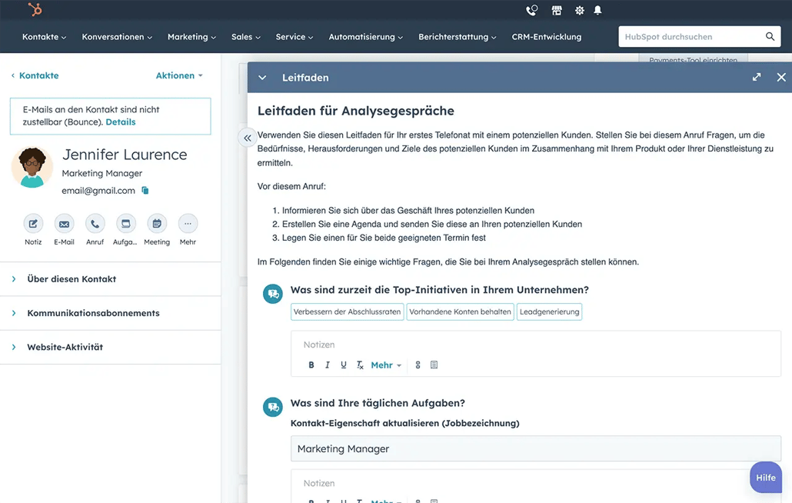This screenshot has width=792, height=503.
Task: Select the 'Verbessern der Abschlussraten' option
Action: click(348, 312)
